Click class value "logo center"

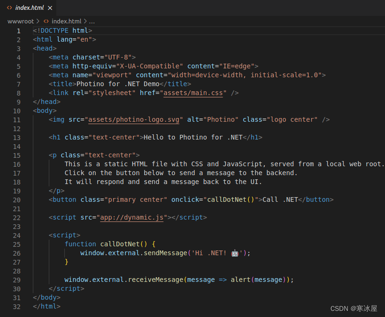[292, 120]
